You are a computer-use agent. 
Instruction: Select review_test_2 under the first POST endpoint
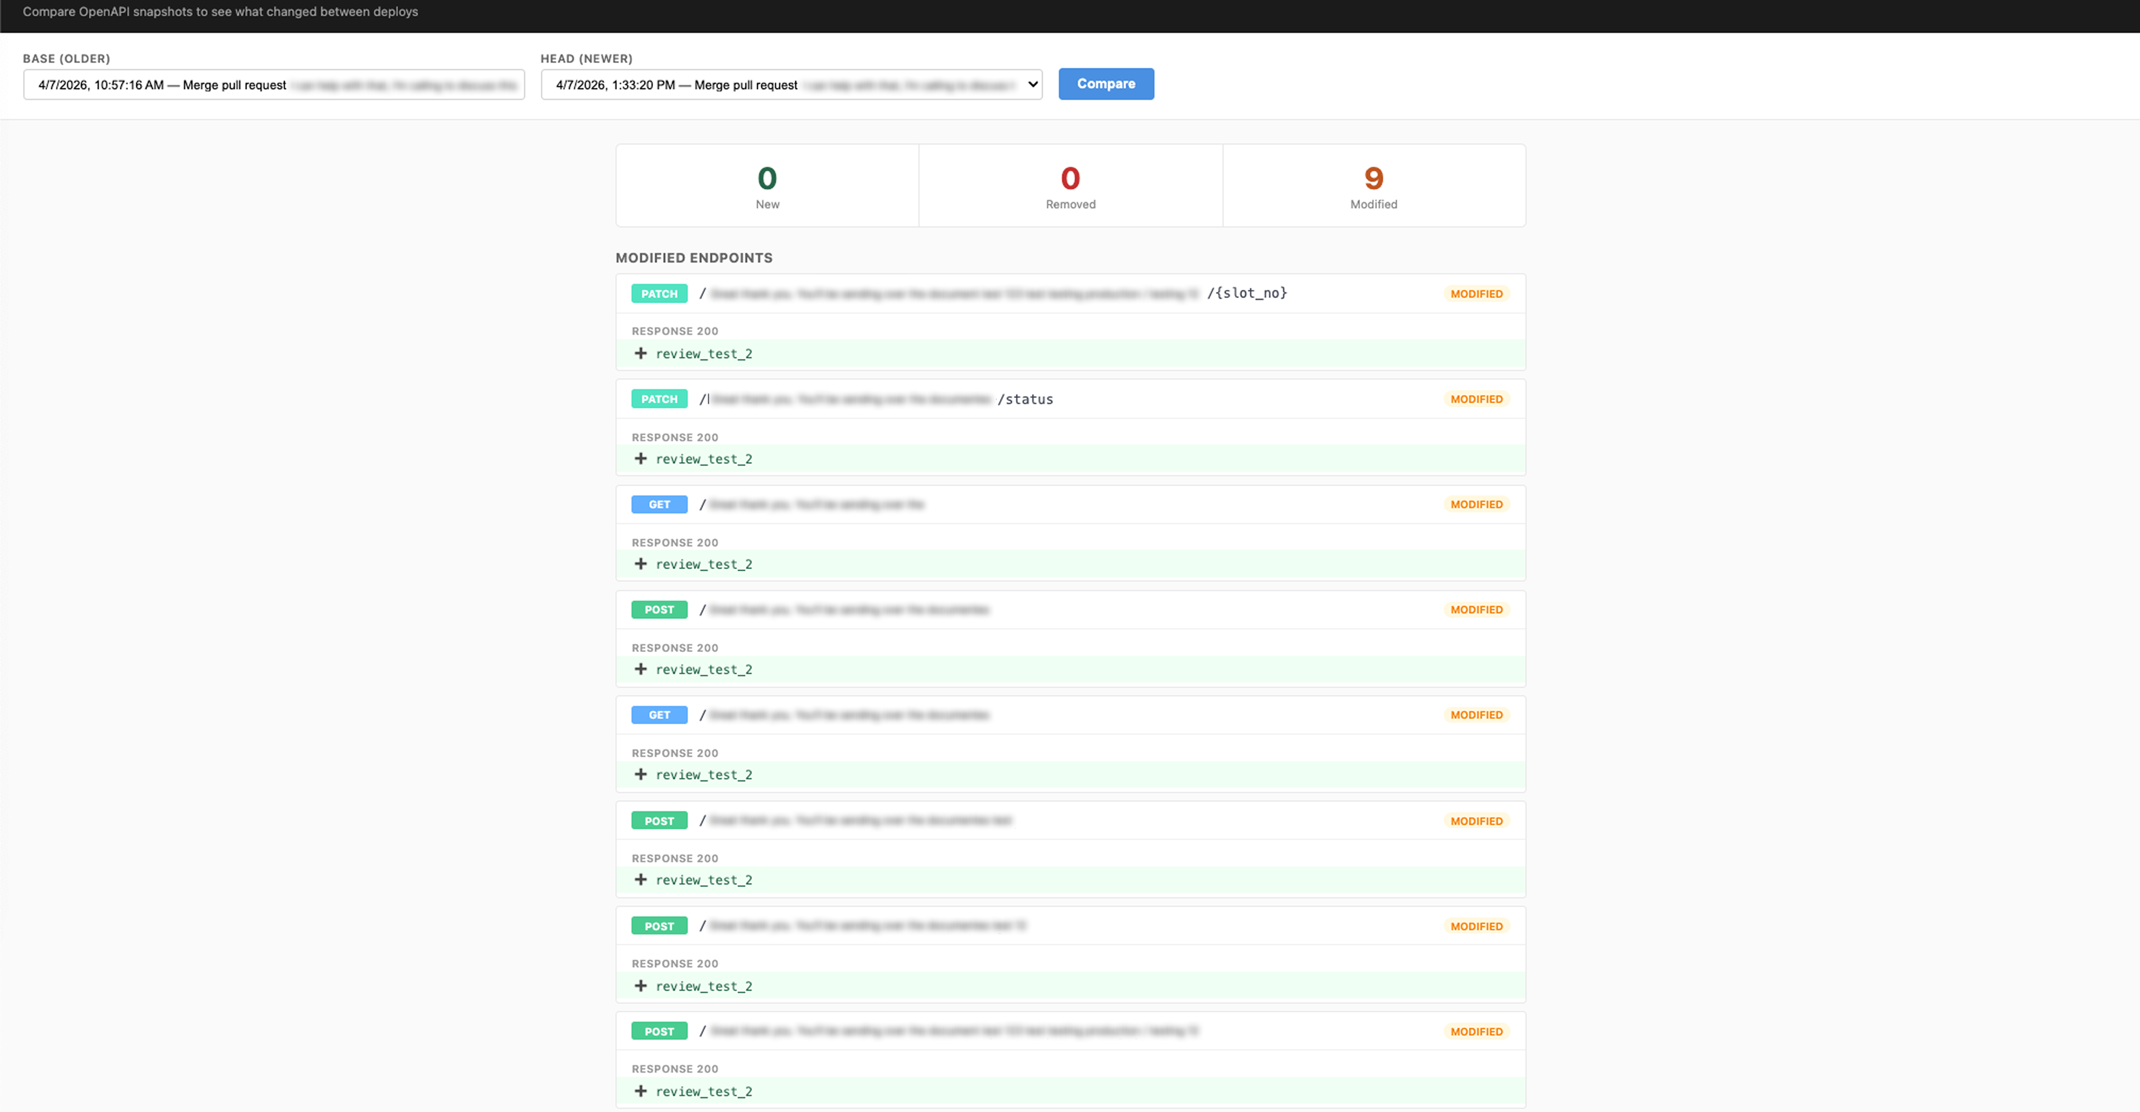(704, 670)
